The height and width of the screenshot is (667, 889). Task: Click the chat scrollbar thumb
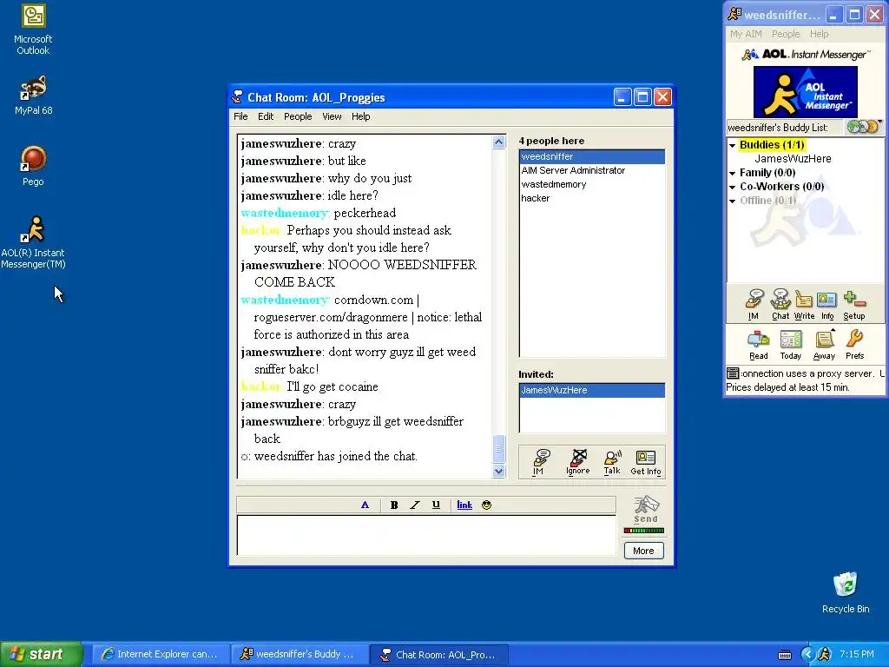click(x=499, y=449)
